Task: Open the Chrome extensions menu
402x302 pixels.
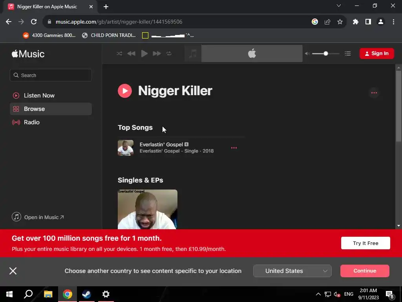Action: 356,22
